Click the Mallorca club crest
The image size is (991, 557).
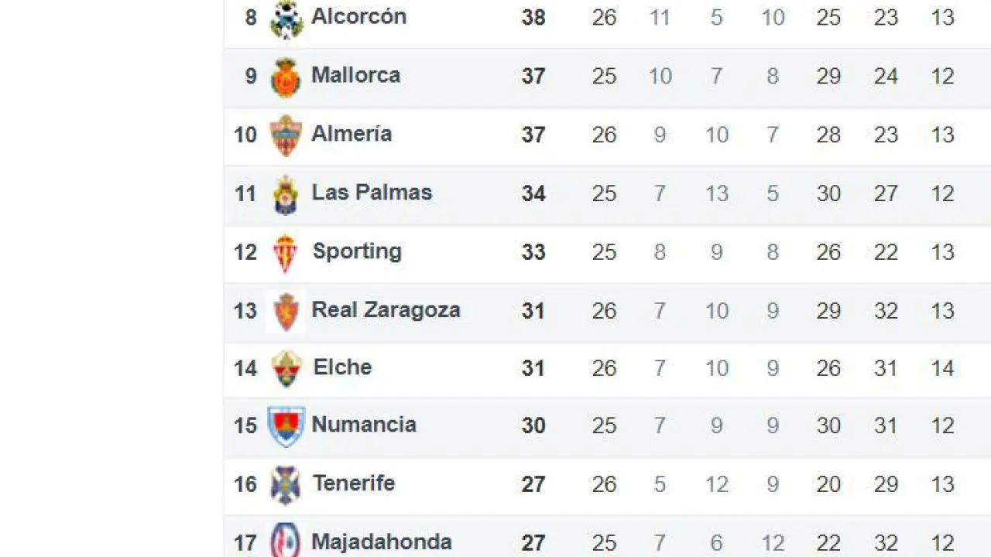(x=286, y=77)
